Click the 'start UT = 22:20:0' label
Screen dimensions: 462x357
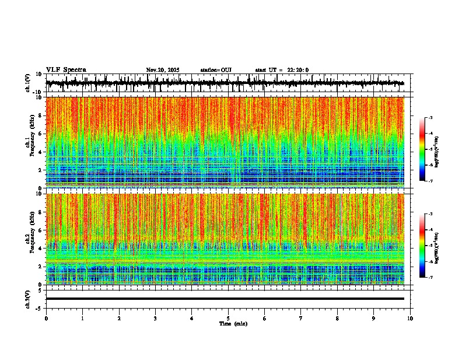[282, 70]
